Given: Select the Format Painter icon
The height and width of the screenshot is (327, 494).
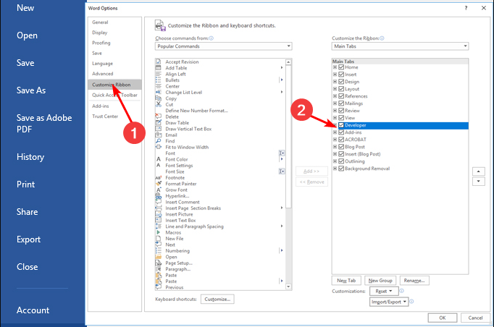Looking at the screenshot, I should pyautogui.click(x=159, y=184).
